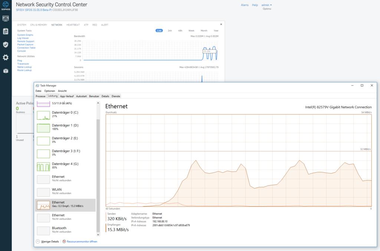Close the Sophos diagnostics panel with the X
This screenshot has height=251, width=380.
click(x=221, y=24)
